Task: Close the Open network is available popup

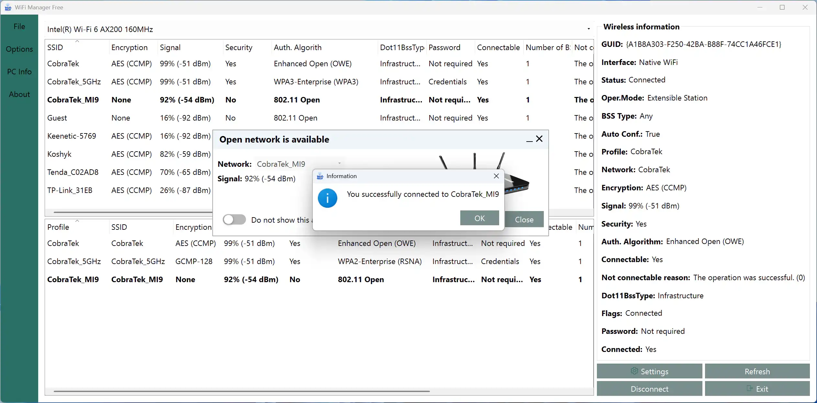Action: click(x=539, y=139)
